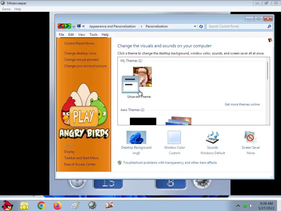Click the help icon at top right of panel
Screen dimensions: 281x211
pyautogui.click(x=270, y=40)
